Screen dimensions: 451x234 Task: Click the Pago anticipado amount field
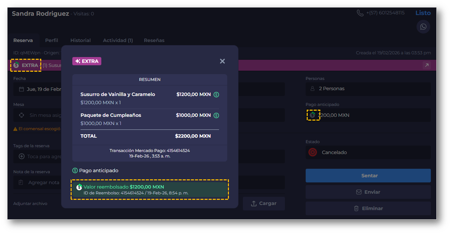tap(368, 115)
